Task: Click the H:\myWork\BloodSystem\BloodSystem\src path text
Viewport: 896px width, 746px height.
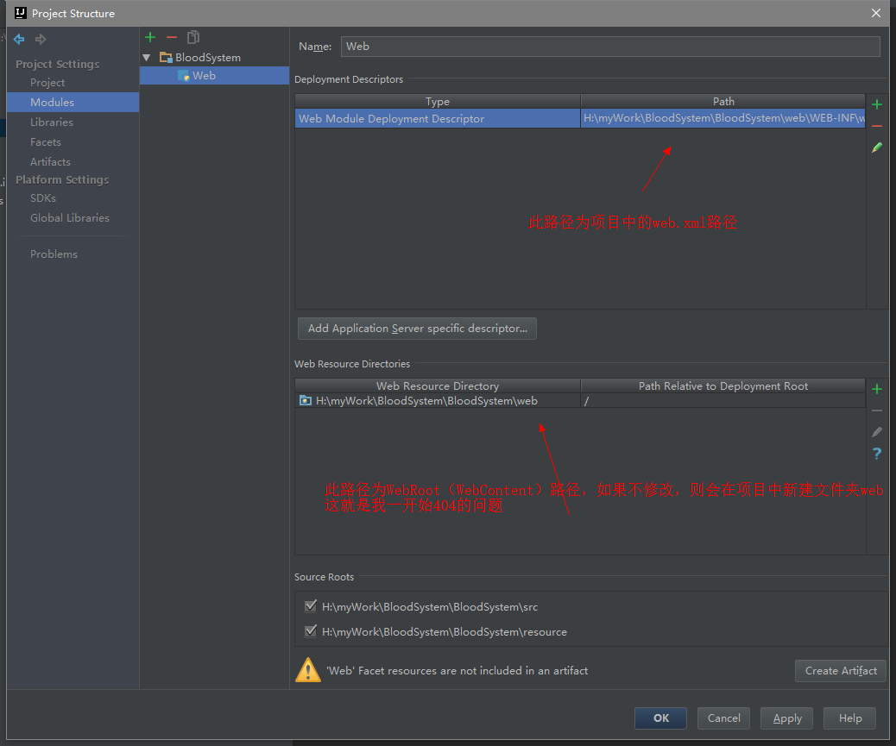Action: click(x=430, y=607)
